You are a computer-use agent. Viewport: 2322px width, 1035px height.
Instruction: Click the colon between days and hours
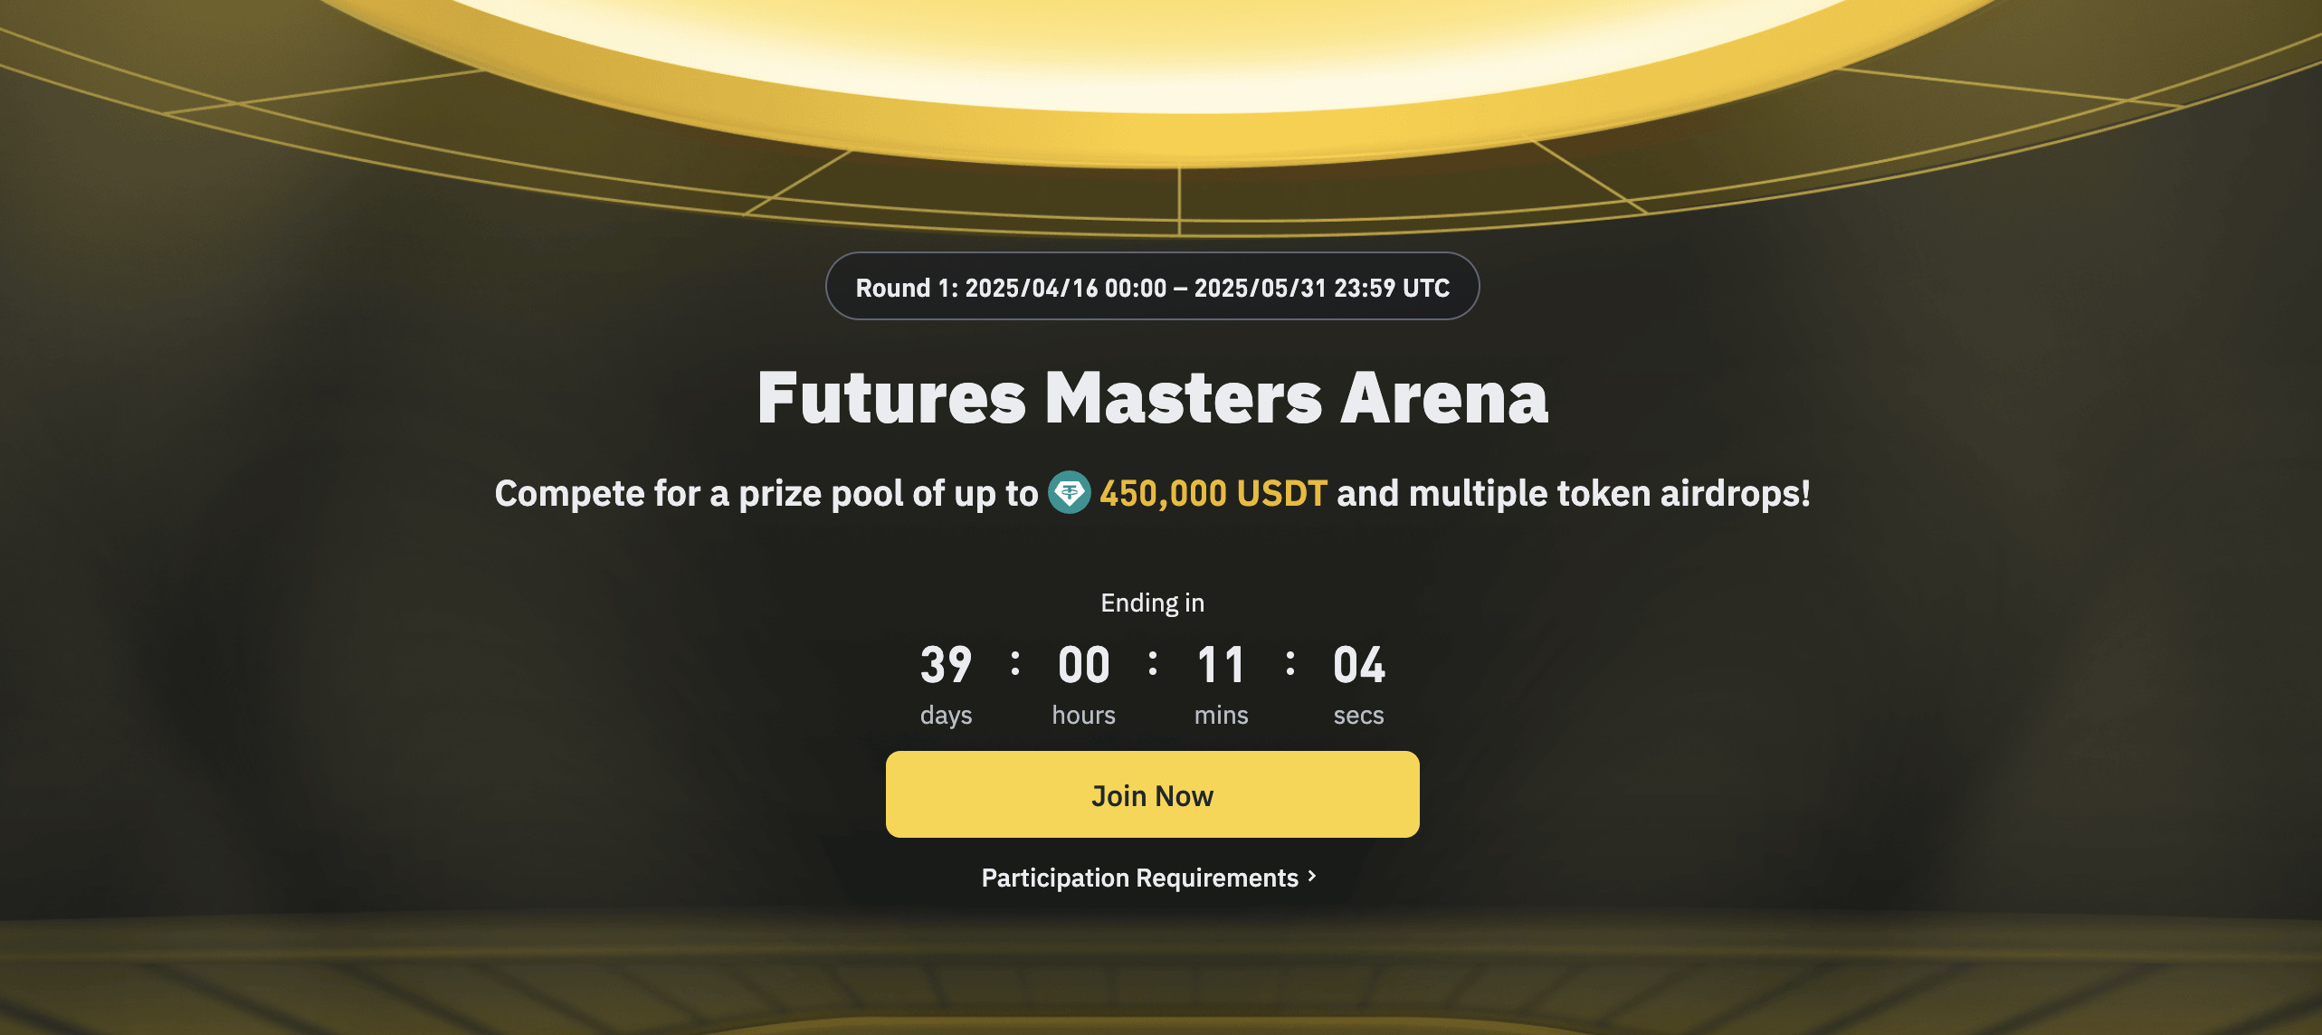pos(1015,663)
